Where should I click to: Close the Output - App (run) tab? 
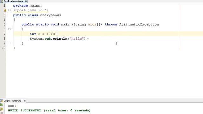click(x=25, y=101)
